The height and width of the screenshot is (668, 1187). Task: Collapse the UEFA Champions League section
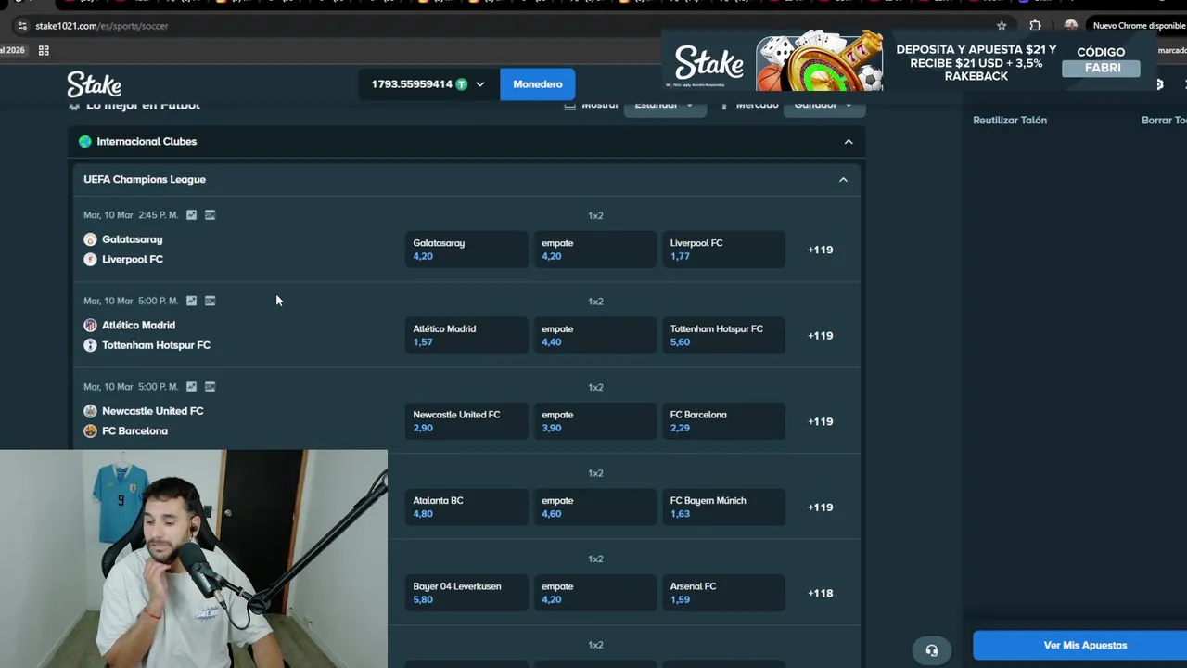click(843, 180)
